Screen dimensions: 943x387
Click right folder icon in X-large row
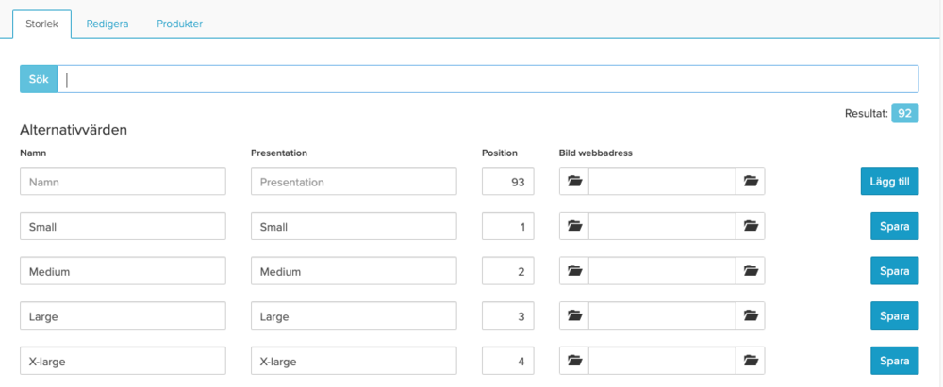[750, 361]
